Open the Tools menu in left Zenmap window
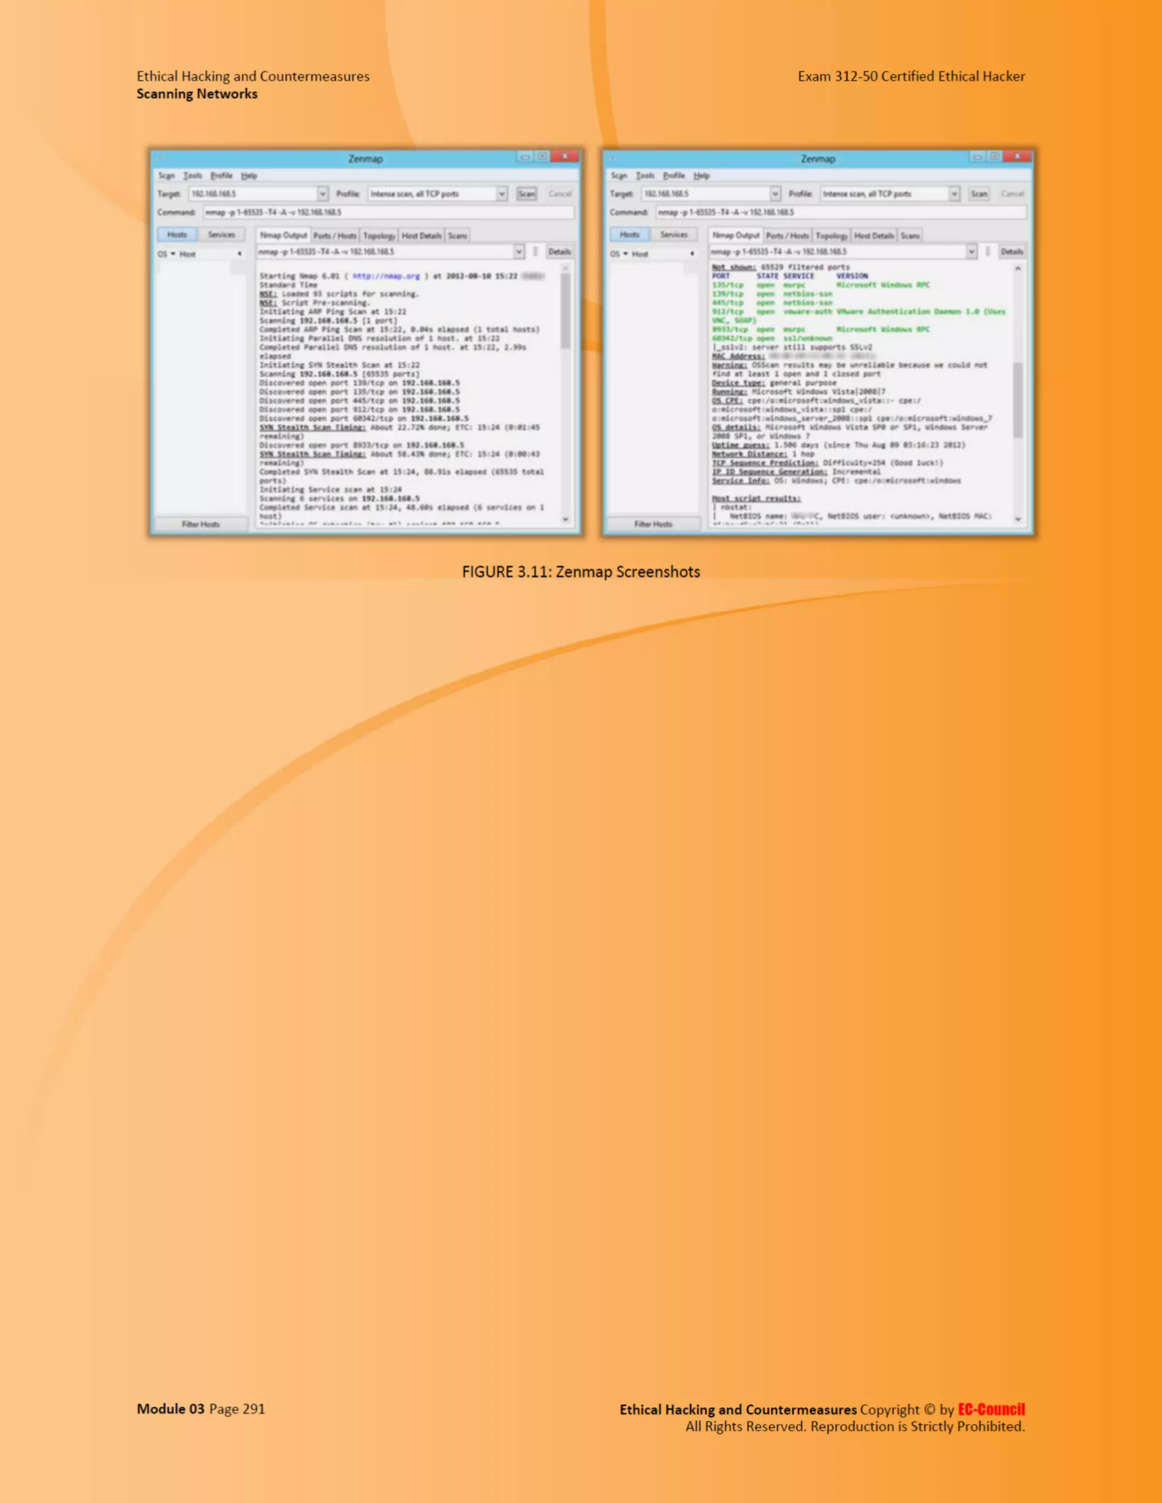This screenshot has width=1162, height=1503. [x=193, y=176]
